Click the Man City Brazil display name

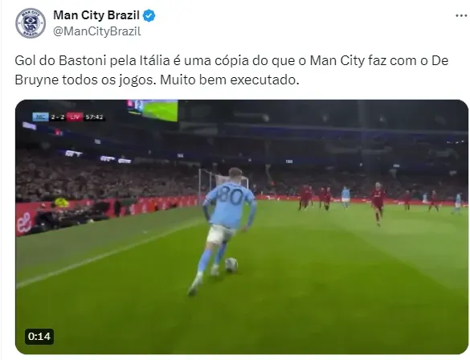(96, 15)
